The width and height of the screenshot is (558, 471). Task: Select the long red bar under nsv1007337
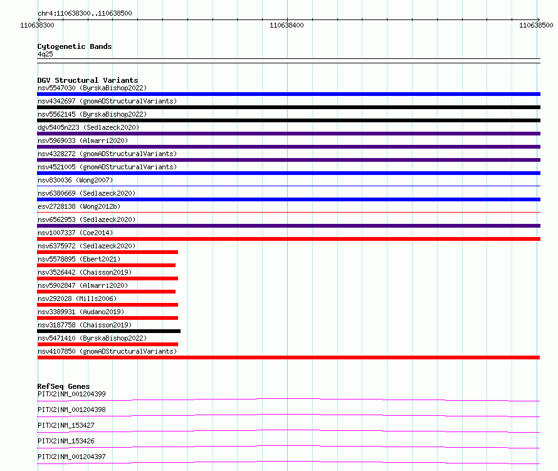[x=288, y=239]
